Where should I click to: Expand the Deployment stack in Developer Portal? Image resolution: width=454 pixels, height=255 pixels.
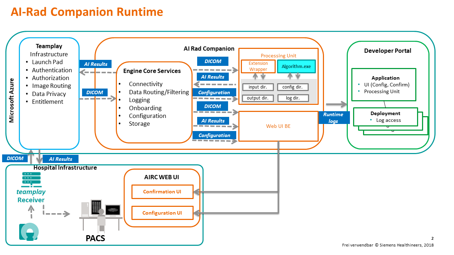pos(385,117)
